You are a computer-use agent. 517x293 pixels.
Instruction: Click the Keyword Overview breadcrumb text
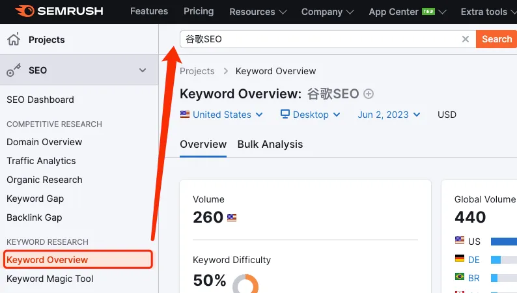tap(275, 71)
